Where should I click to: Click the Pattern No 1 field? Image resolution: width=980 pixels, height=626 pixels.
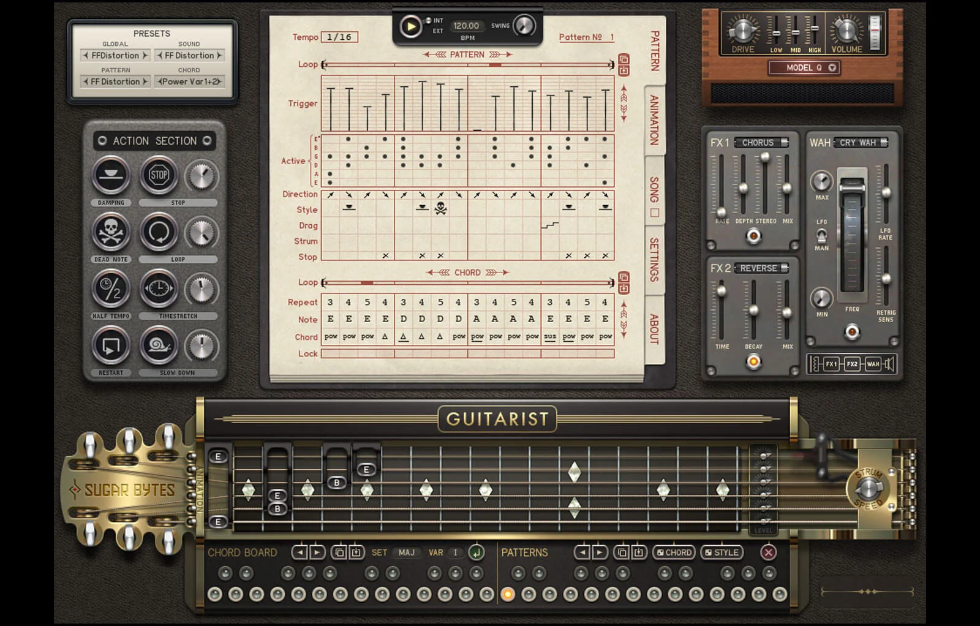[587, 37]
